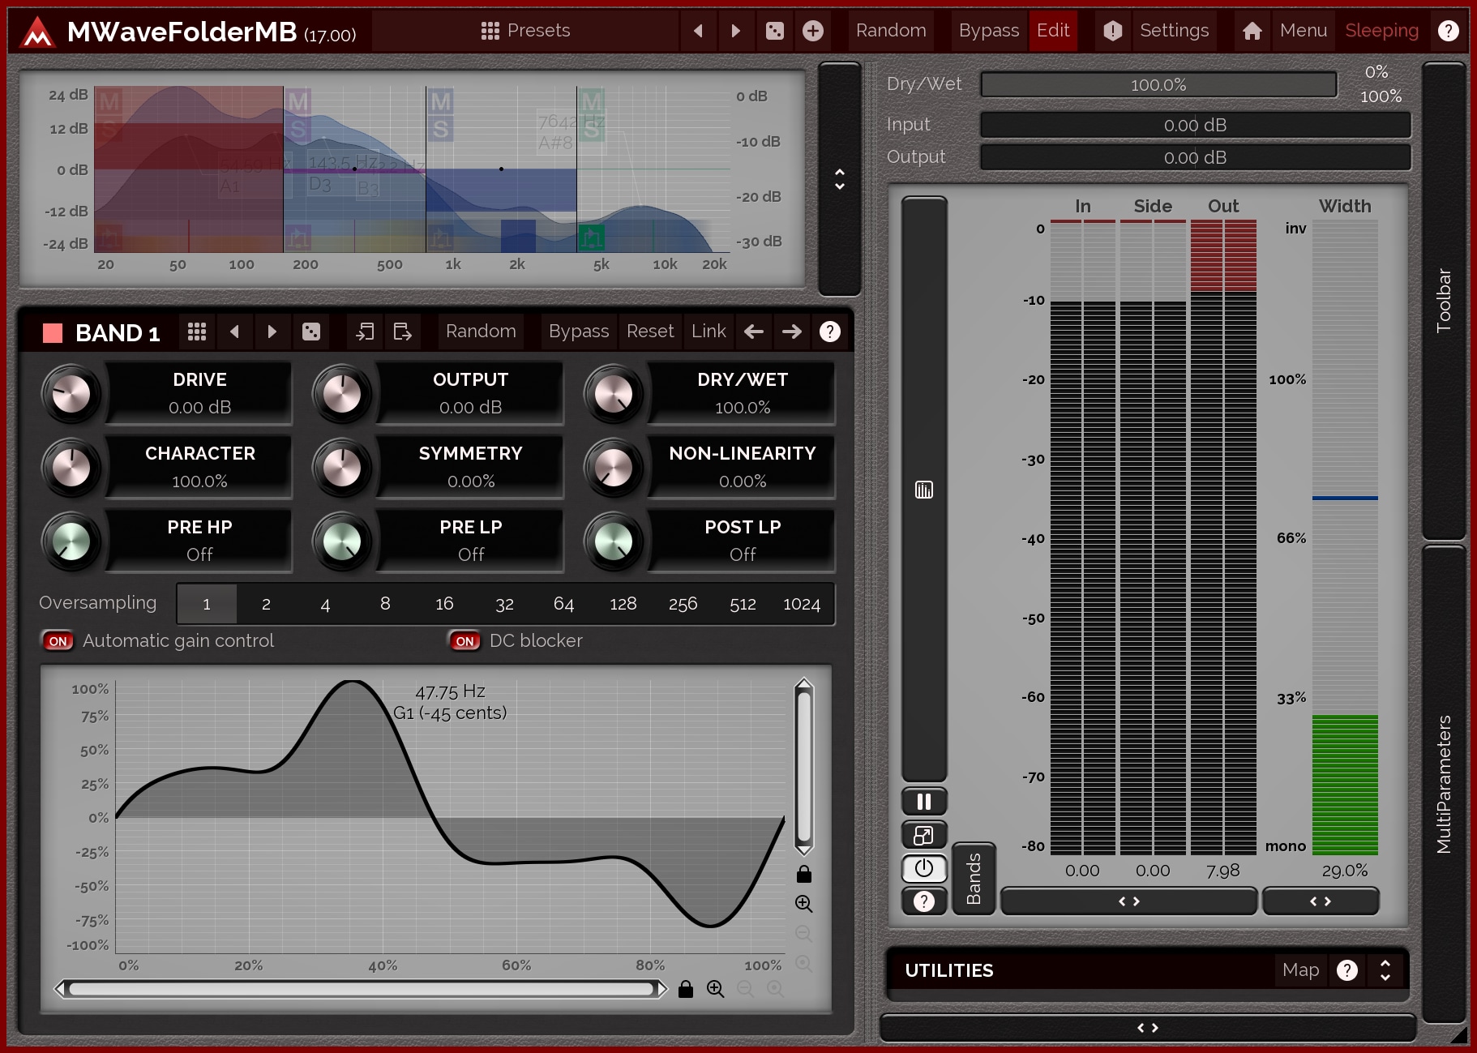Toggle the DC blocker switch
The height and width of the screenshot is (1053, 1477).
[x=465, y=641]
